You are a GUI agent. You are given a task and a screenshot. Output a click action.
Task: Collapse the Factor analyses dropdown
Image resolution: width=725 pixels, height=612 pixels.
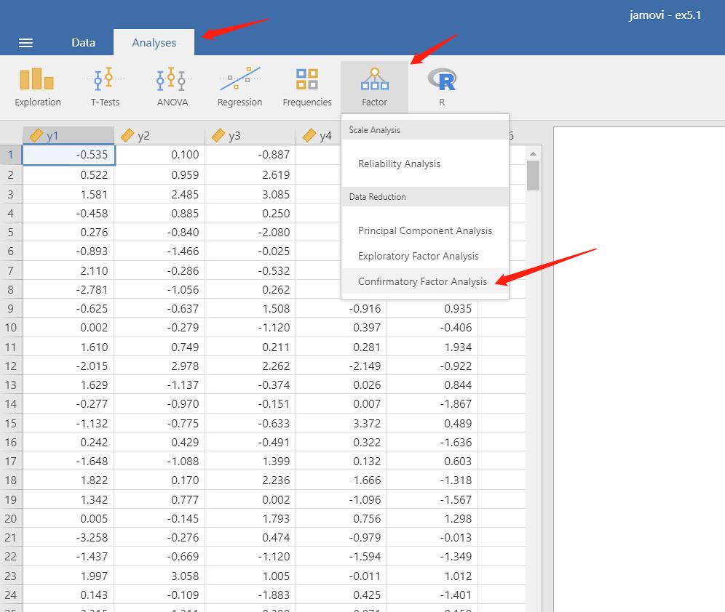coord(375,86)
